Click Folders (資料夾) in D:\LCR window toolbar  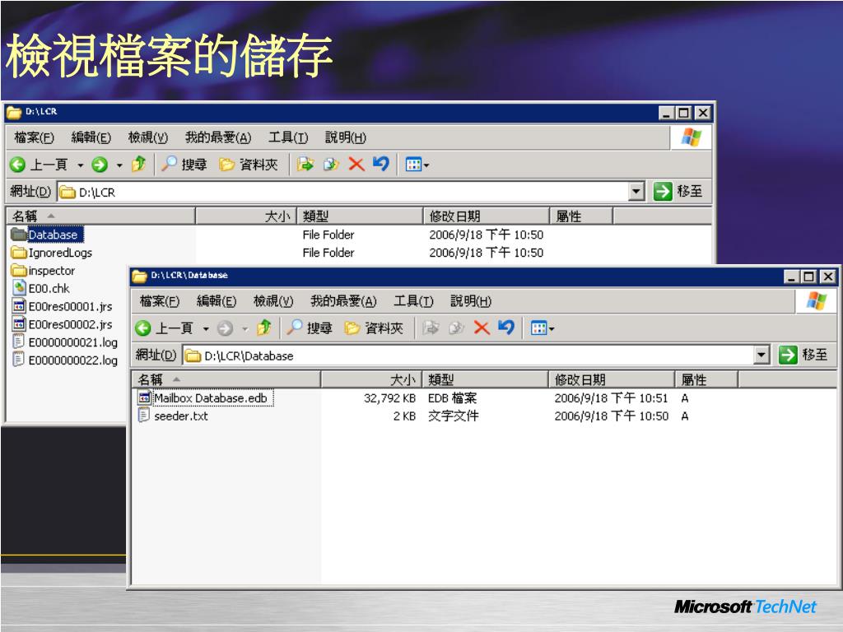point(249,164)
